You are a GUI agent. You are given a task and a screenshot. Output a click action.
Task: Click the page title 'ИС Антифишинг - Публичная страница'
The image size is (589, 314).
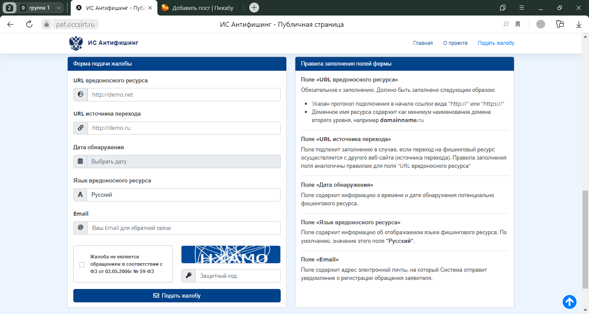[282, 25]
